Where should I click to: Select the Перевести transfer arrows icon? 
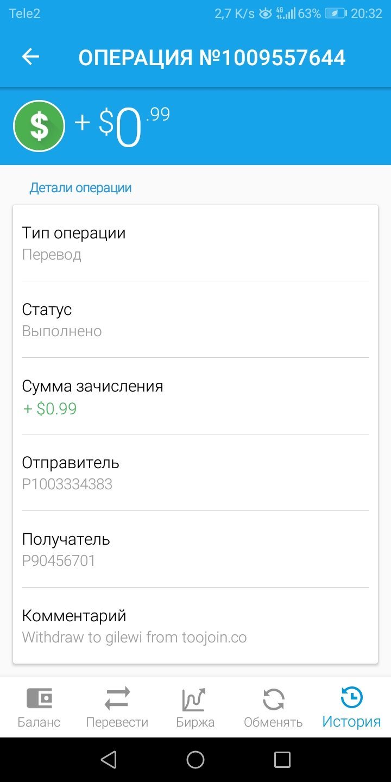pyautogui.click(x=117, y=698)
